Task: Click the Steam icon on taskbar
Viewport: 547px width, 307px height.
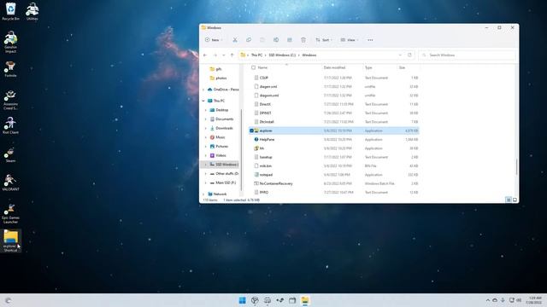Action: pos(279,300)
